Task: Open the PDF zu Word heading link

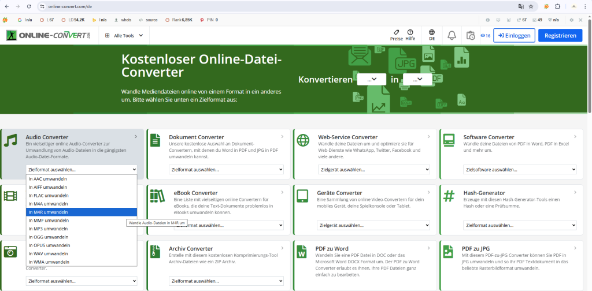Action: coord(332,249)
